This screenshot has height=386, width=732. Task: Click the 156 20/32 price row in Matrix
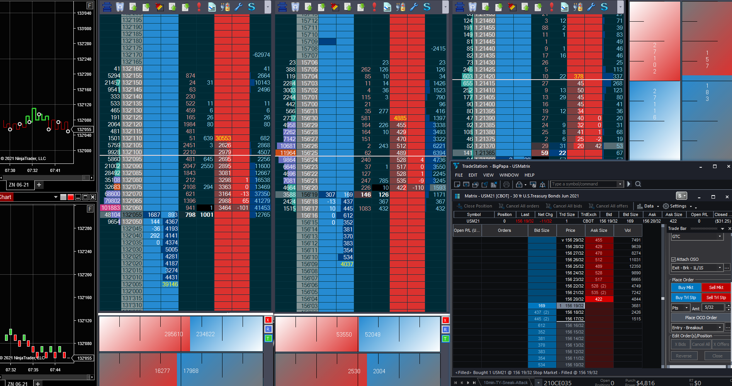pos(571,299)
